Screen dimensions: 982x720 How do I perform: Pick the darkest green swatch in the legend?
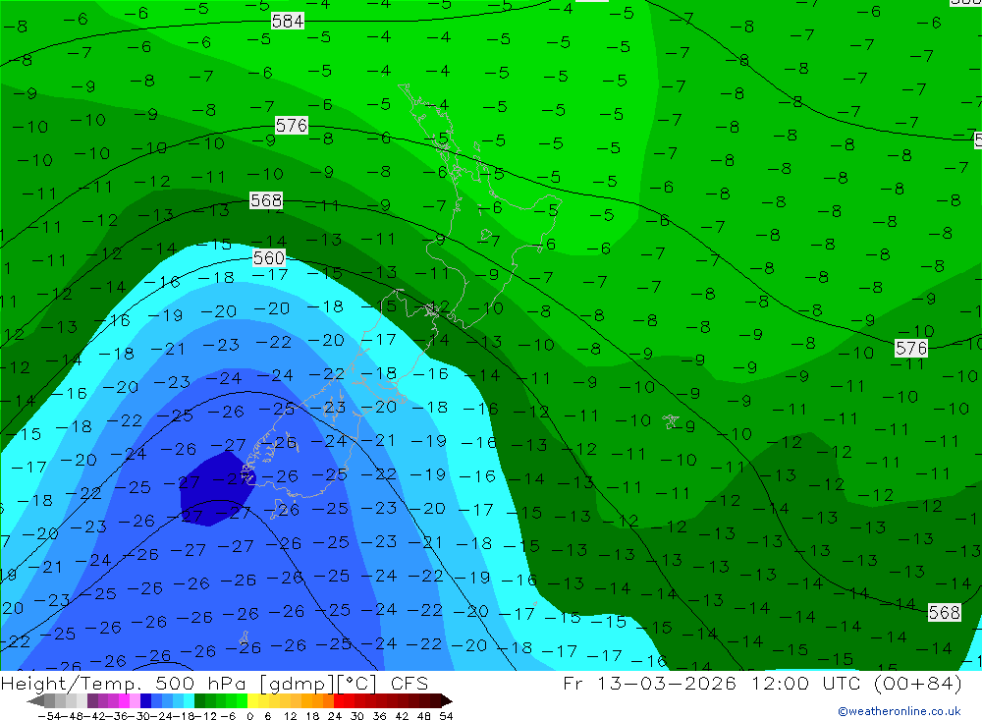(199, 700)
